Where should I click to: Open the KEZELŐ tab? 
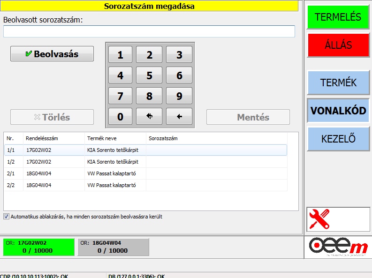[338, 139]
